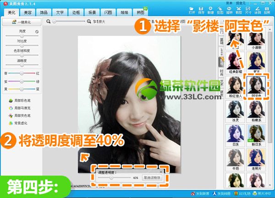Select the 抠图 cutout tool icon

[220, 11]
